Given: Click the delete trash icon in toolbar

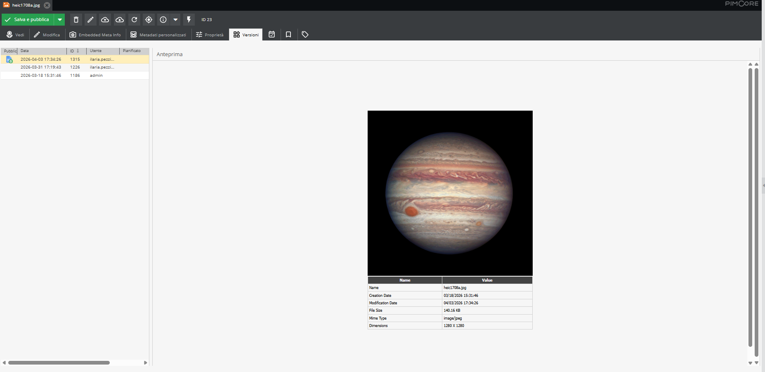Looking at the screenshot, I should tap(76, 20).
